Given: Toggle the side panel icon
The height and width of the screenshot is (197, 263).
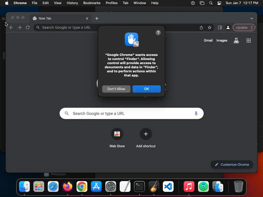Looking at the screenshot, I should (220, 27).
